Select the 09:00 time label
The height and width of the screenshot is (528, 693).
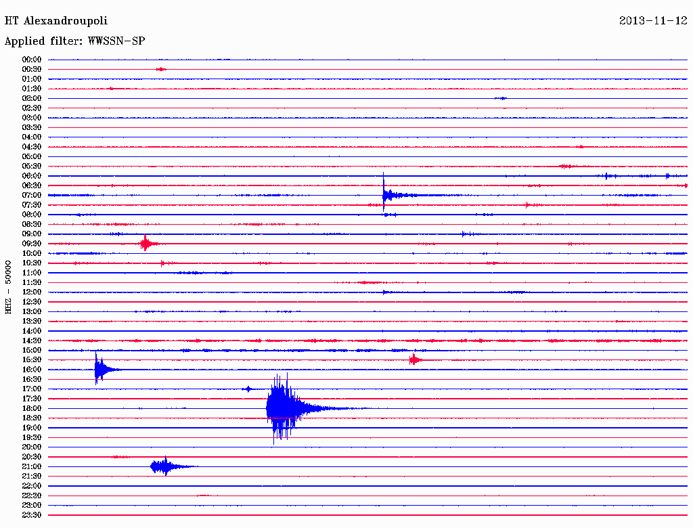32,234
